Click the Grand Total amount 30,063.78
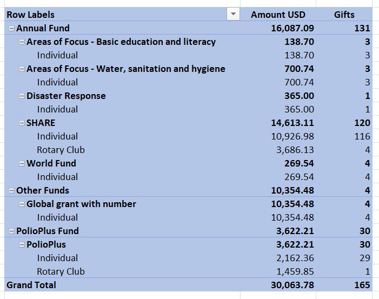379x299 pixels. coord(292,285)
